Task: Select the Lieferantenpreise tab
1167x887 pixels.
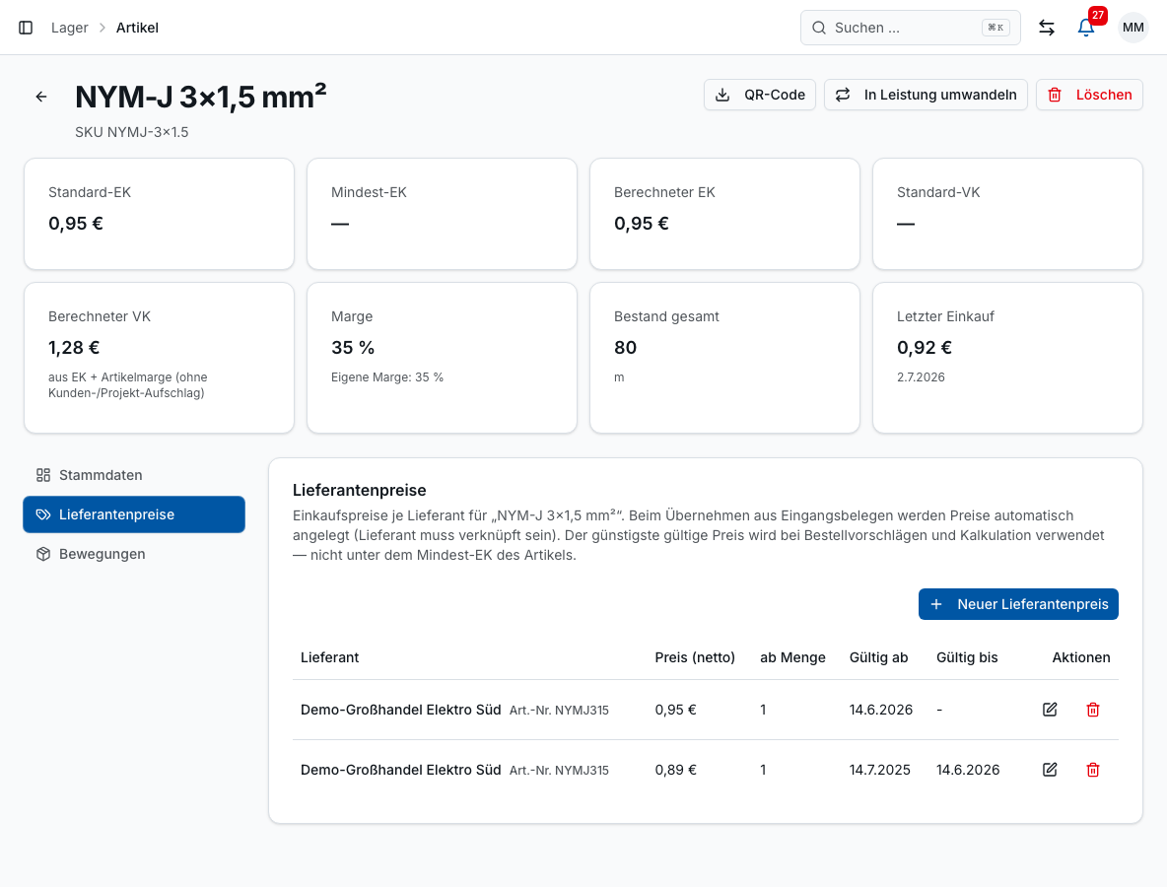Action: coord(134,514)
